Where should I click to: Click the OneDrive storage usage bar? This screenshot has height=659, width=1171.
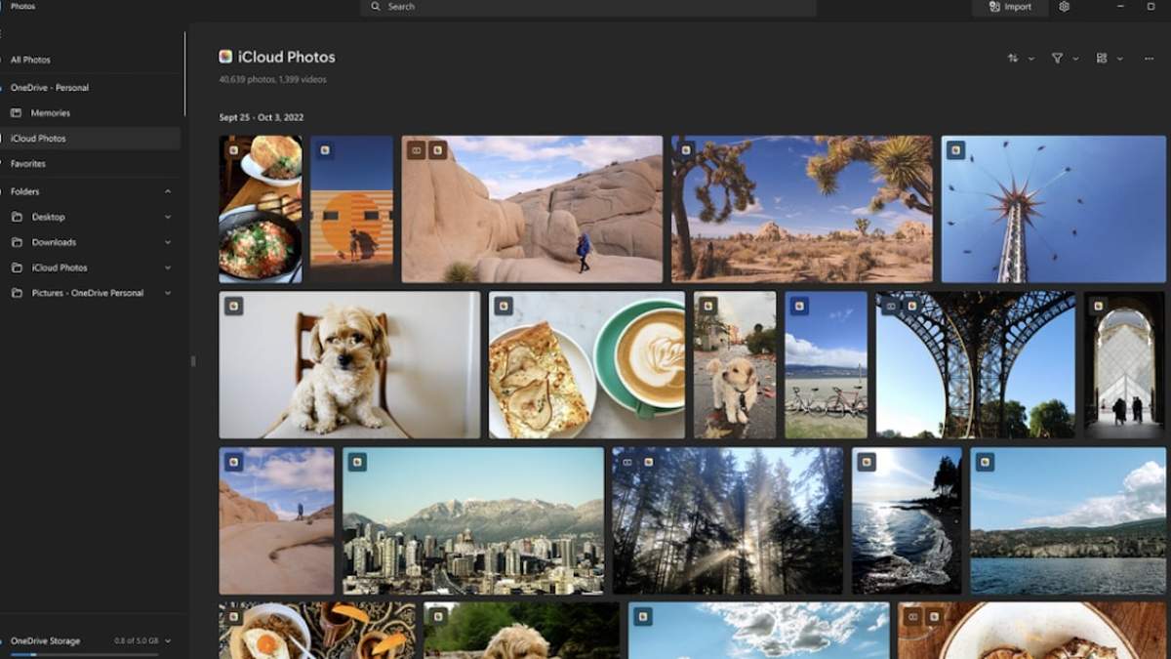(84, 654)
